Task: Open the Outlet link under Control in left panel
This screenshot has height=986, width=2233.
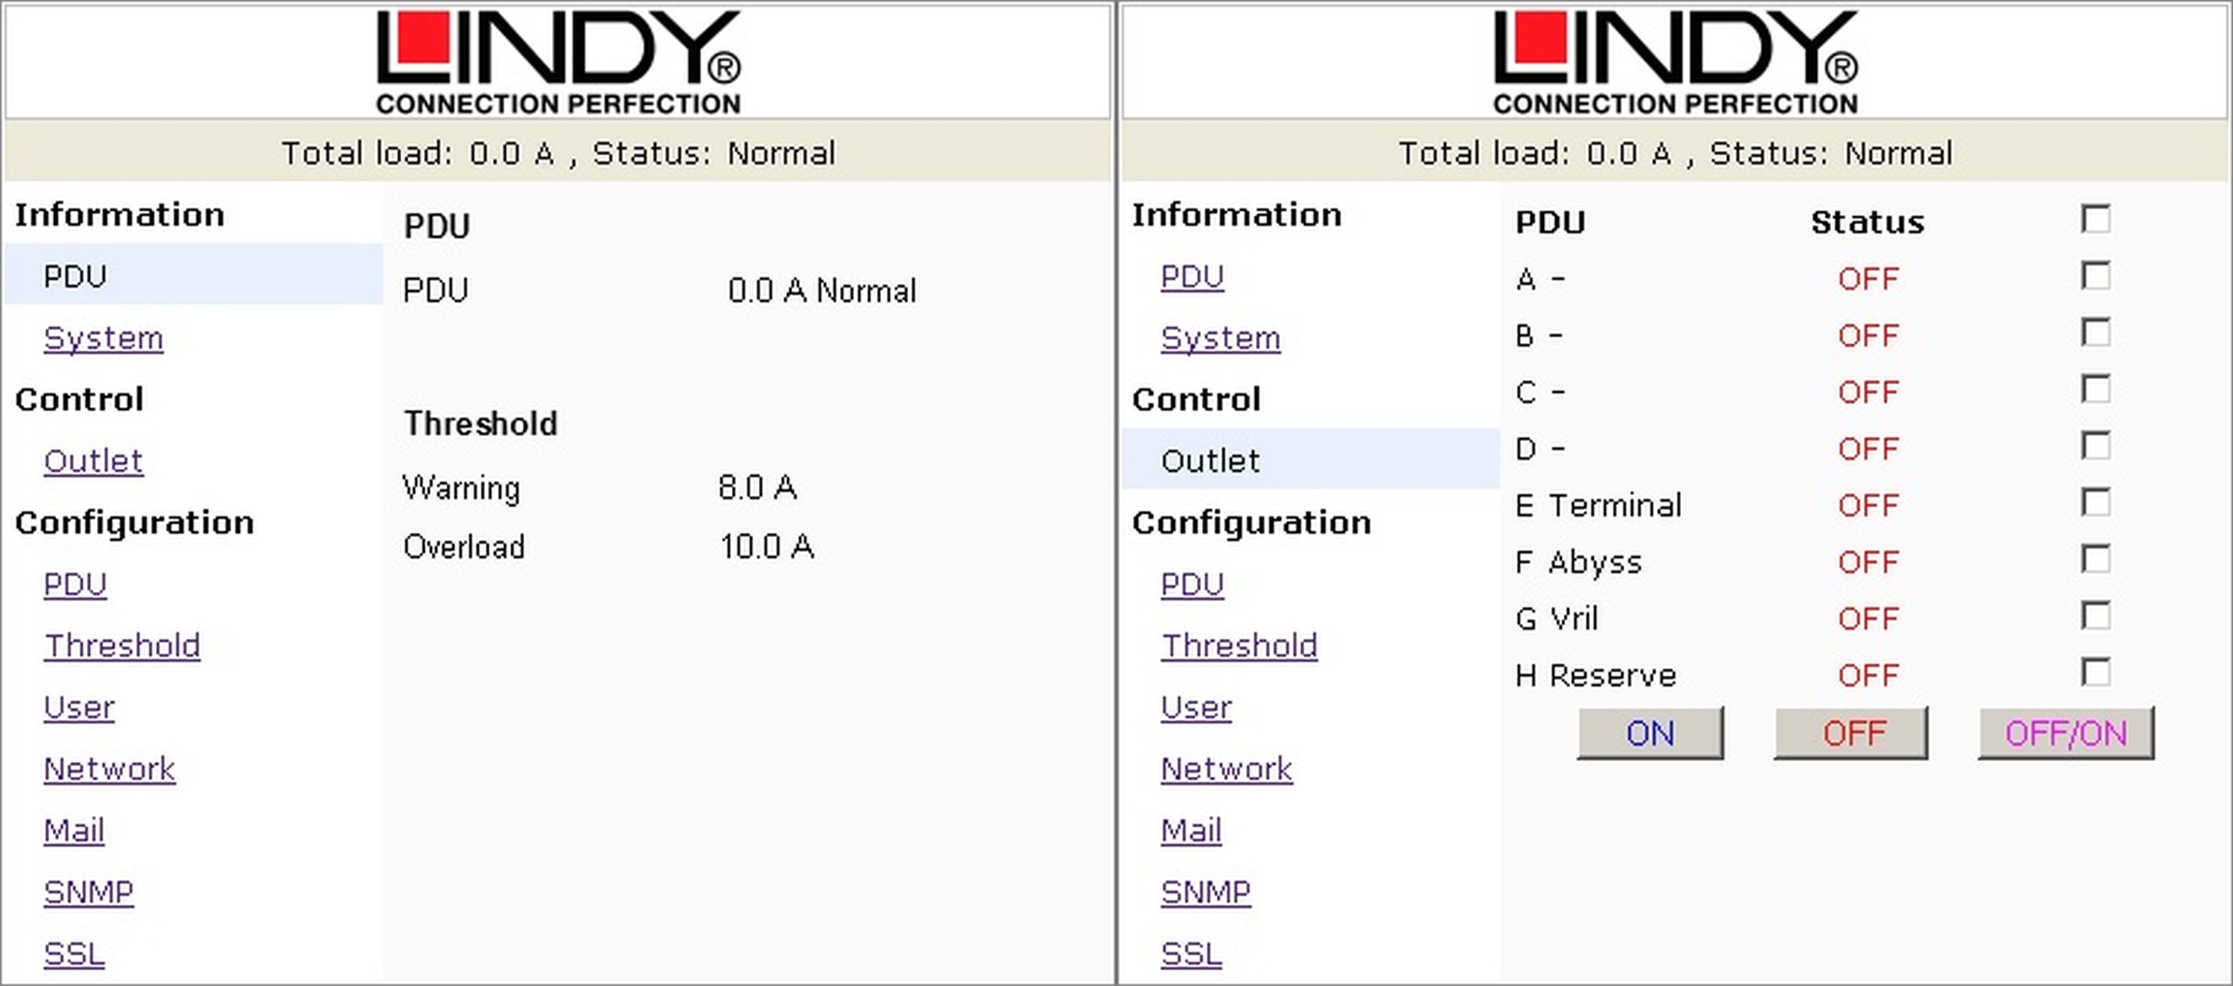Action: pos(93,461)
